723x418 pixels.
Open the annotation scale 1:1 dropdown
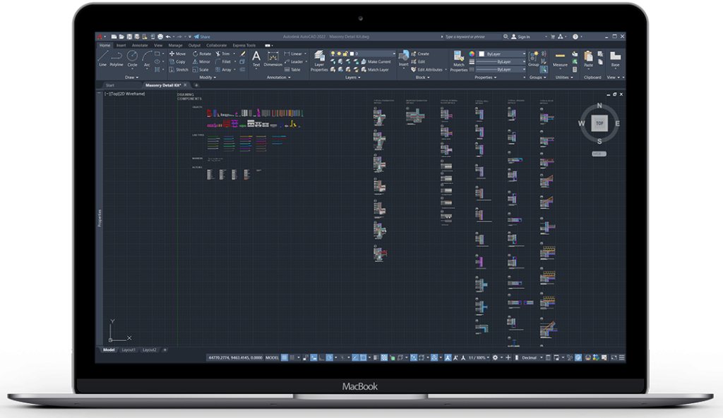point(478,357)
